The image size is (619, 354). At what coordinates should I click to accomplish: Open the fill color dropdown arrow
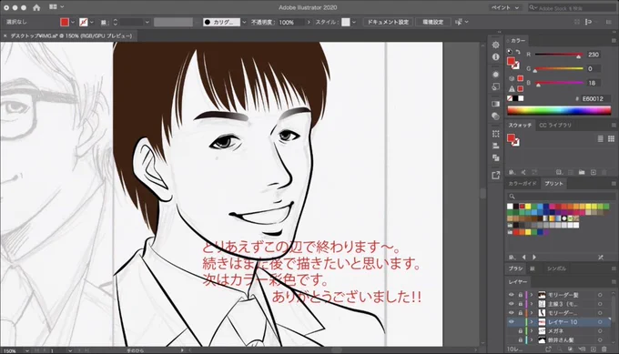(x=73, y=22)
